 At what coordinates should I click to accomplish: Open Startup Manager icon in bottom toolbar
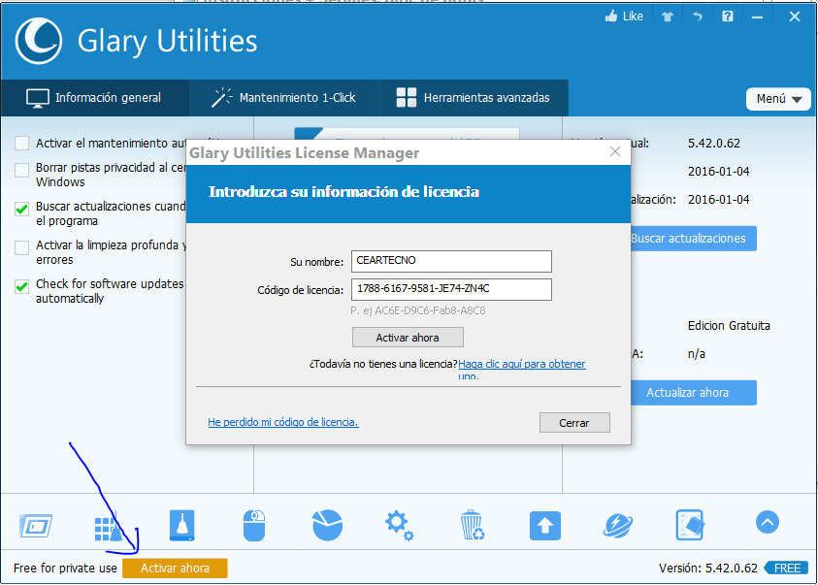pyautogui.click(x=36, y=526)
